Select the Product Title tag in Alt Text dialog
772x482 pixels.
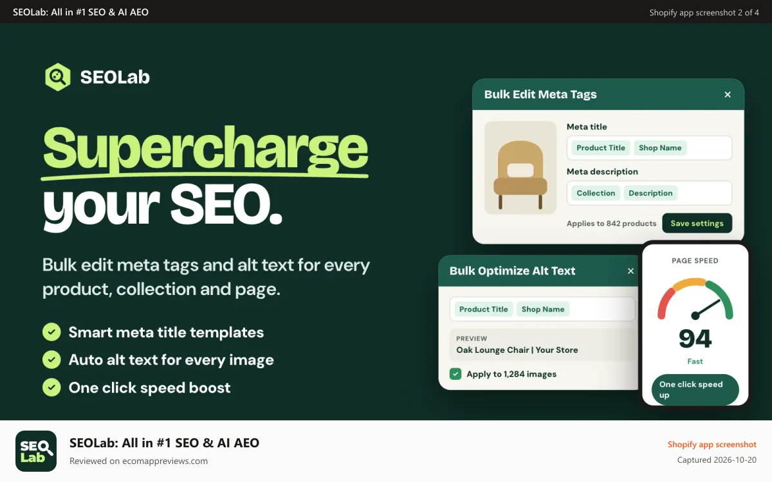(x=484, y=309)
